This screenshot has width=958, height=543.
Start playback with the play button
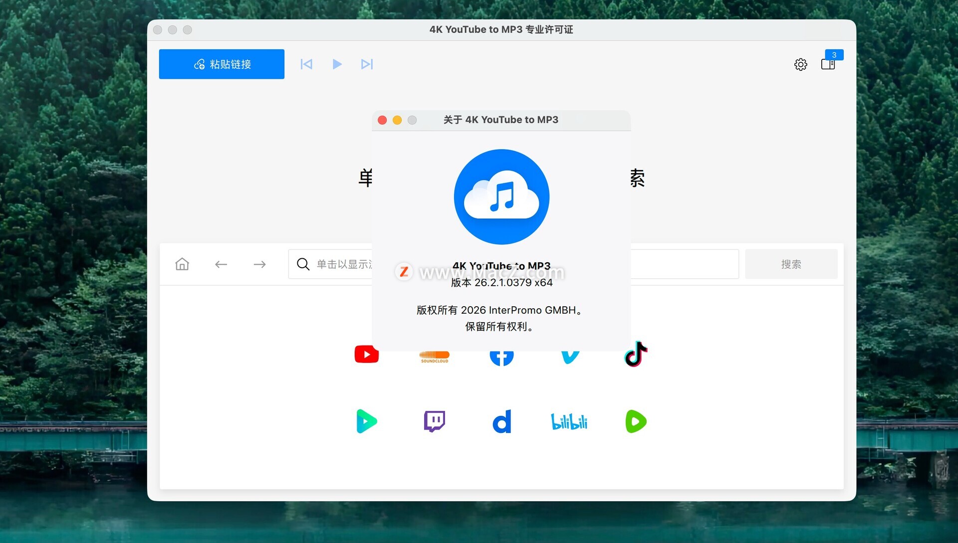tap(337, 64)
